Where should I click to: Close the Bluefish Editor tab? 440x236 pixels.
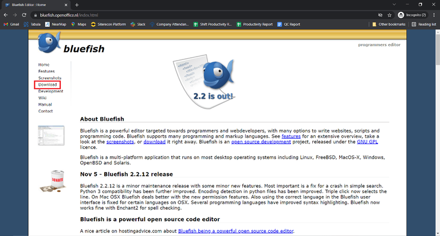tap(66, 5)
